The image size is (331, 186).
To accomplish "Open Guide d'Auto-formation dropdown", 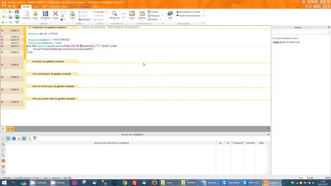I will pyautogui.click(x=203, y=16).
